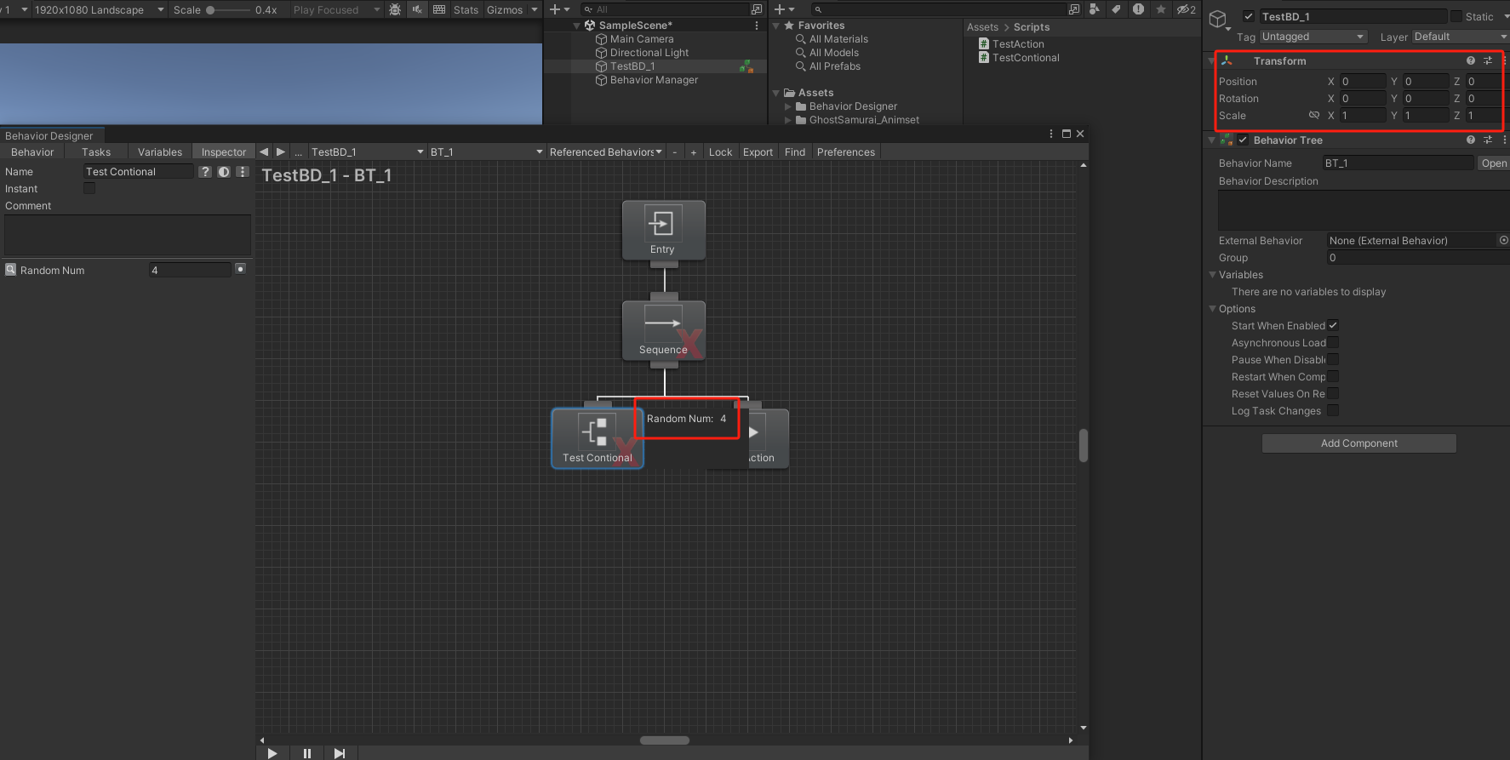Viewport: 1510px width, 760px height.
Task: Disable the Behavior Tree component checkbox
Action: [1244, 140]
